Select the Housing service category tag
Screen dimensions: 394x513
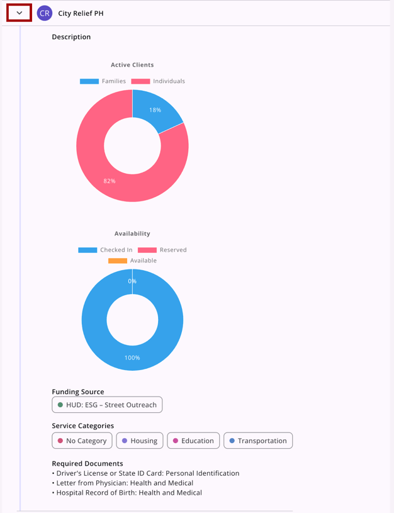click(140, 441)
